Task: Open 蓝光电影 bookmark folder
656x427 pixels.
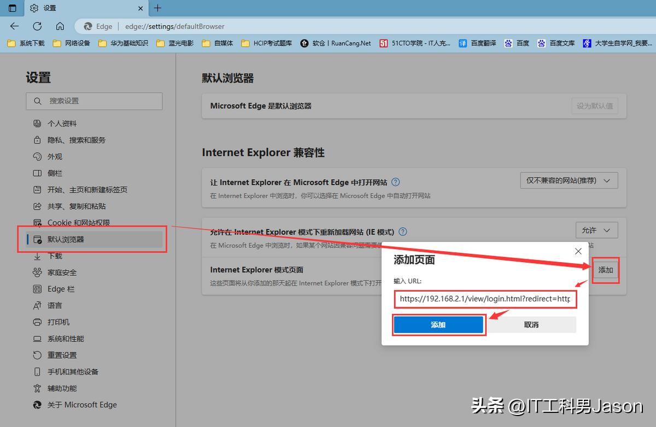Action: click(x=175, y=43)
